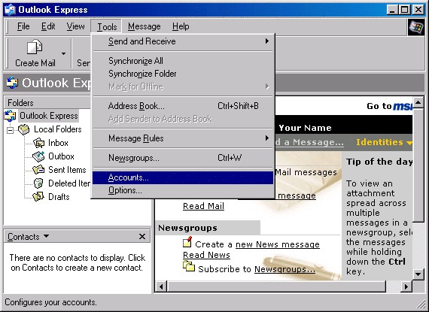
Task: Open the Deleted Items trash icon
Action: click(38, 183)
